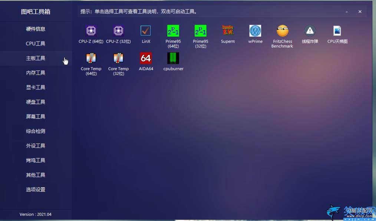Click the AIDA64 tool icon

(x=146, y=58)
